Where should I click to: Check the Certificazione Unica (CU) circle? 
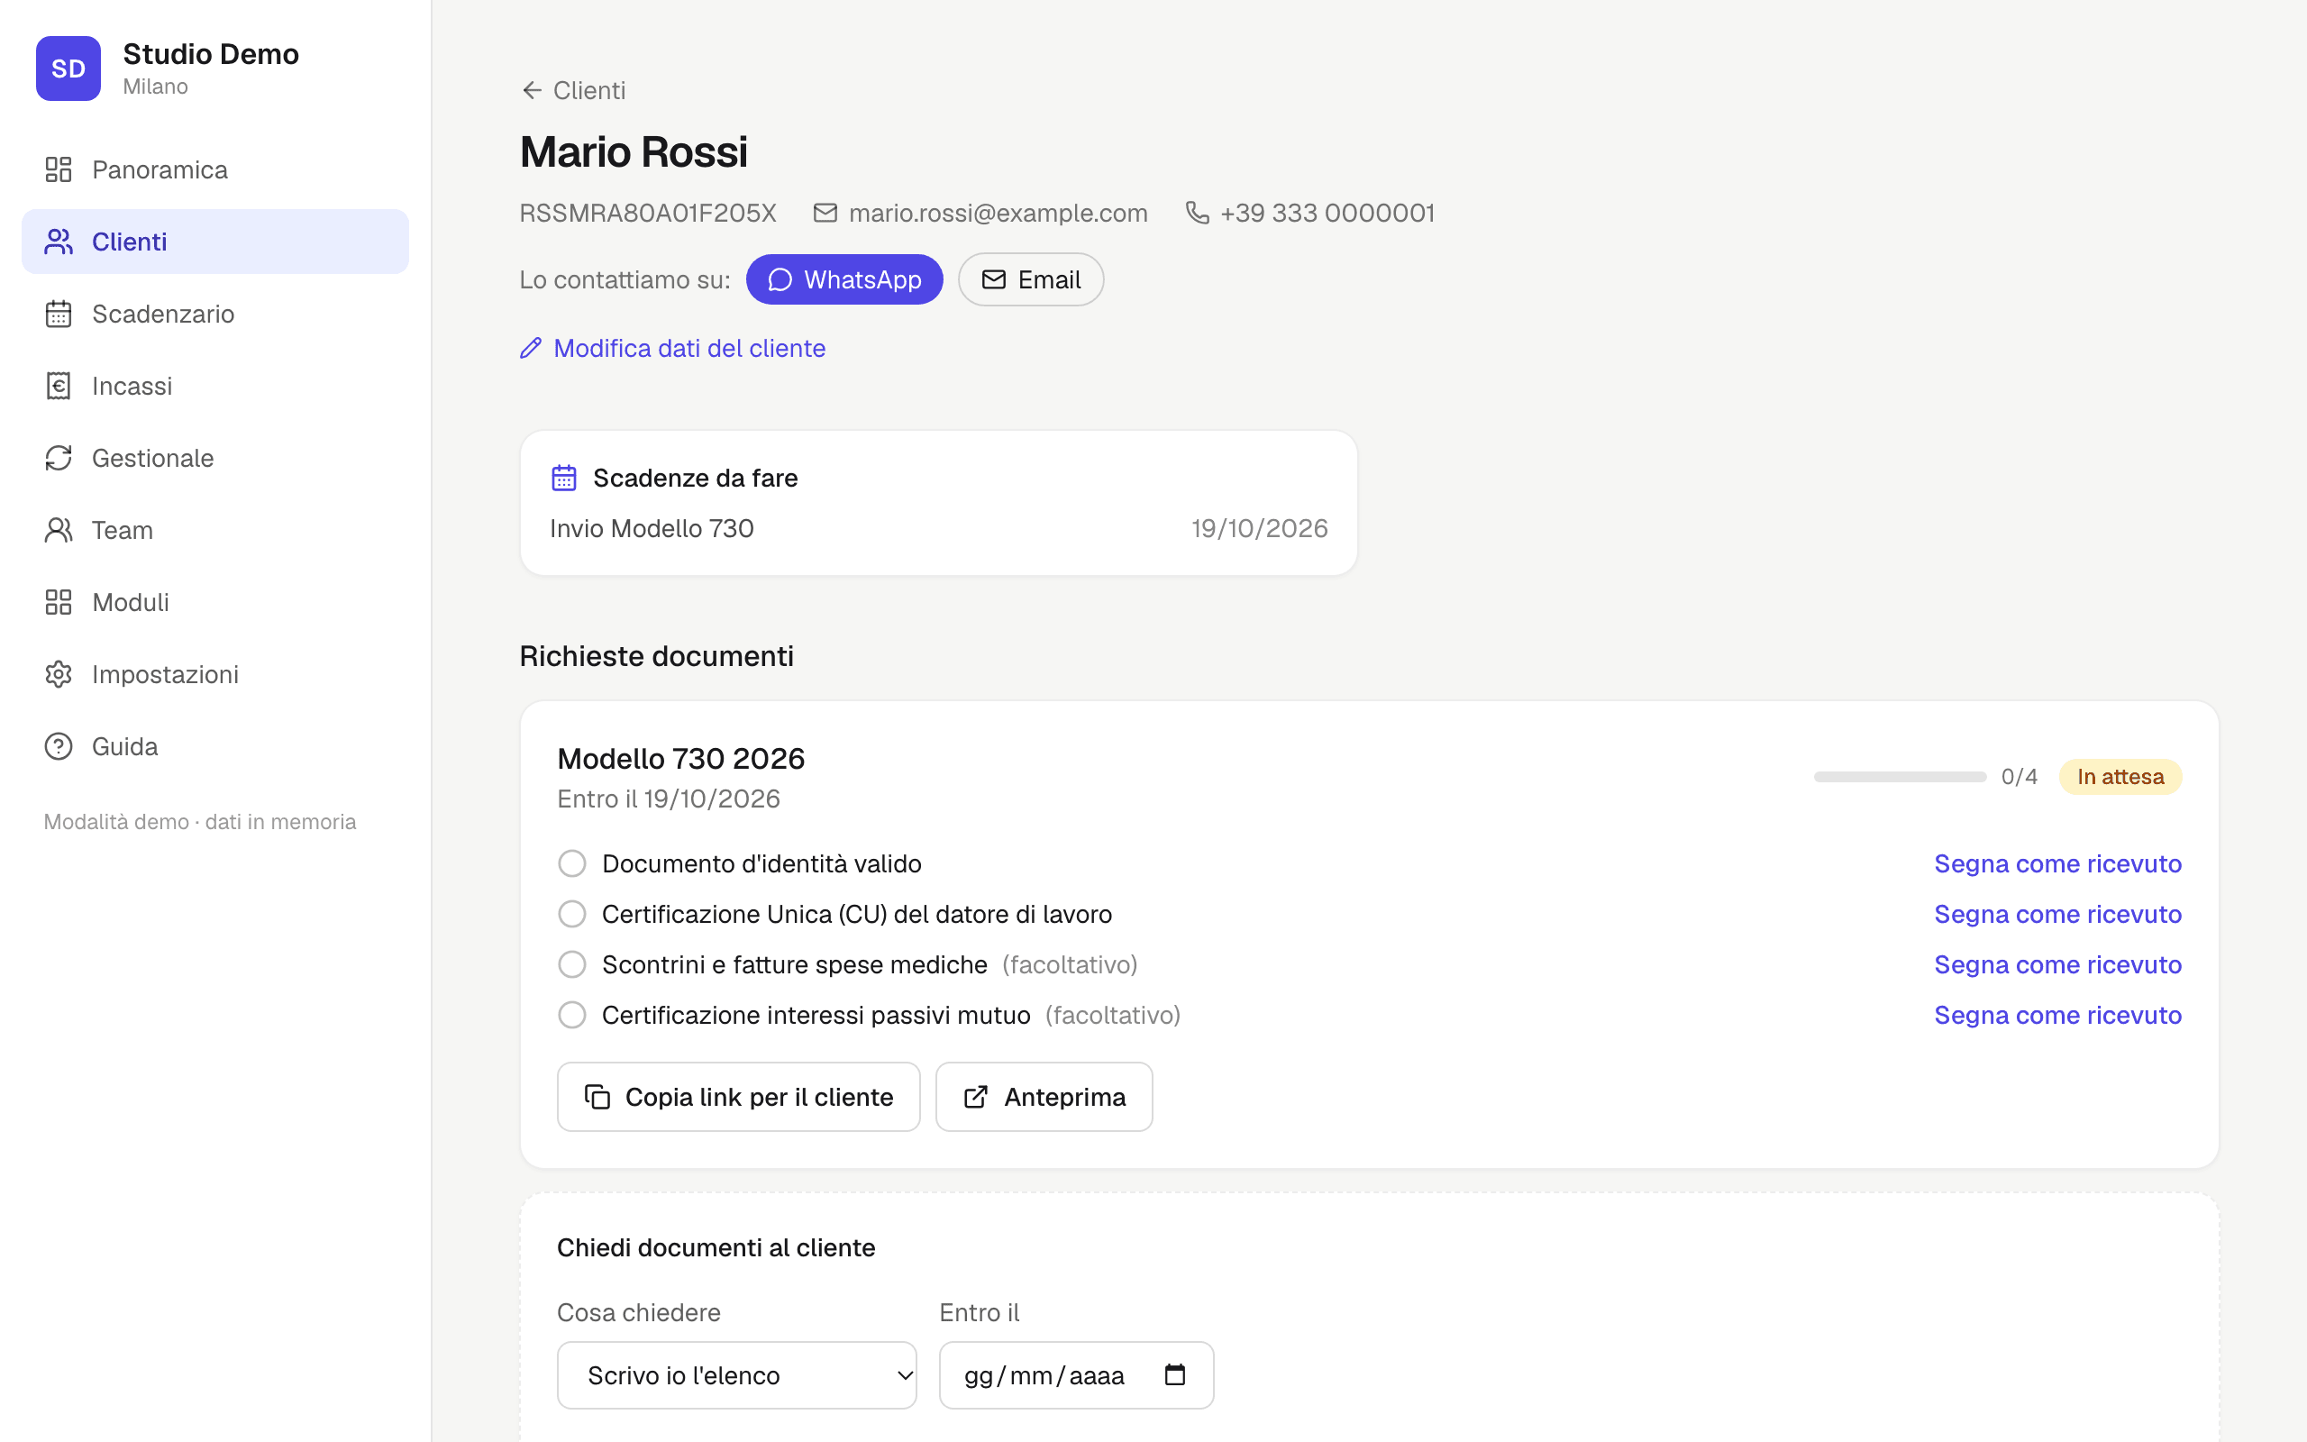(x=572, y=914)
